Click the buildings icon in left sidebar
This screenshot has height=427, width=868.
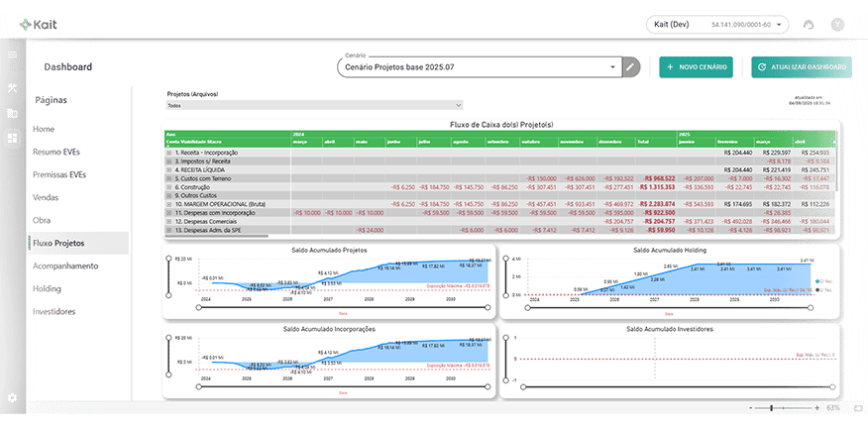(x=12, y=114)
